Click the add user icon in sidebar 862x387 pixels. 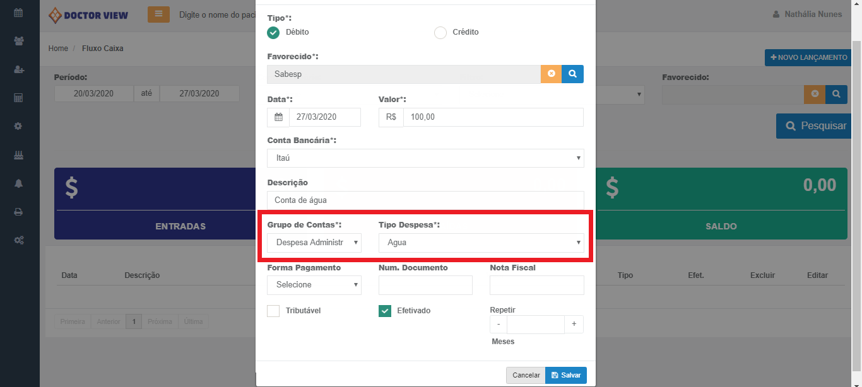pyautogui.click(x=18, y=69)
